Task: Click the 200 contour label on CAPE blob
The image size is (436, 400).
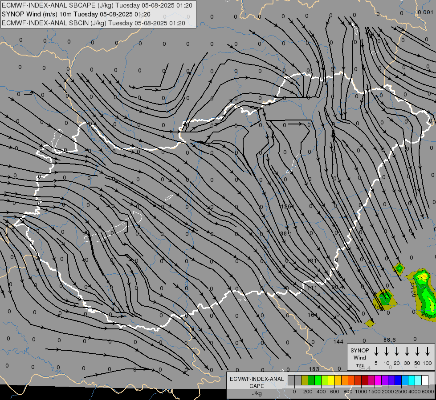Action: pyautogui.click(x=427, y=316)
